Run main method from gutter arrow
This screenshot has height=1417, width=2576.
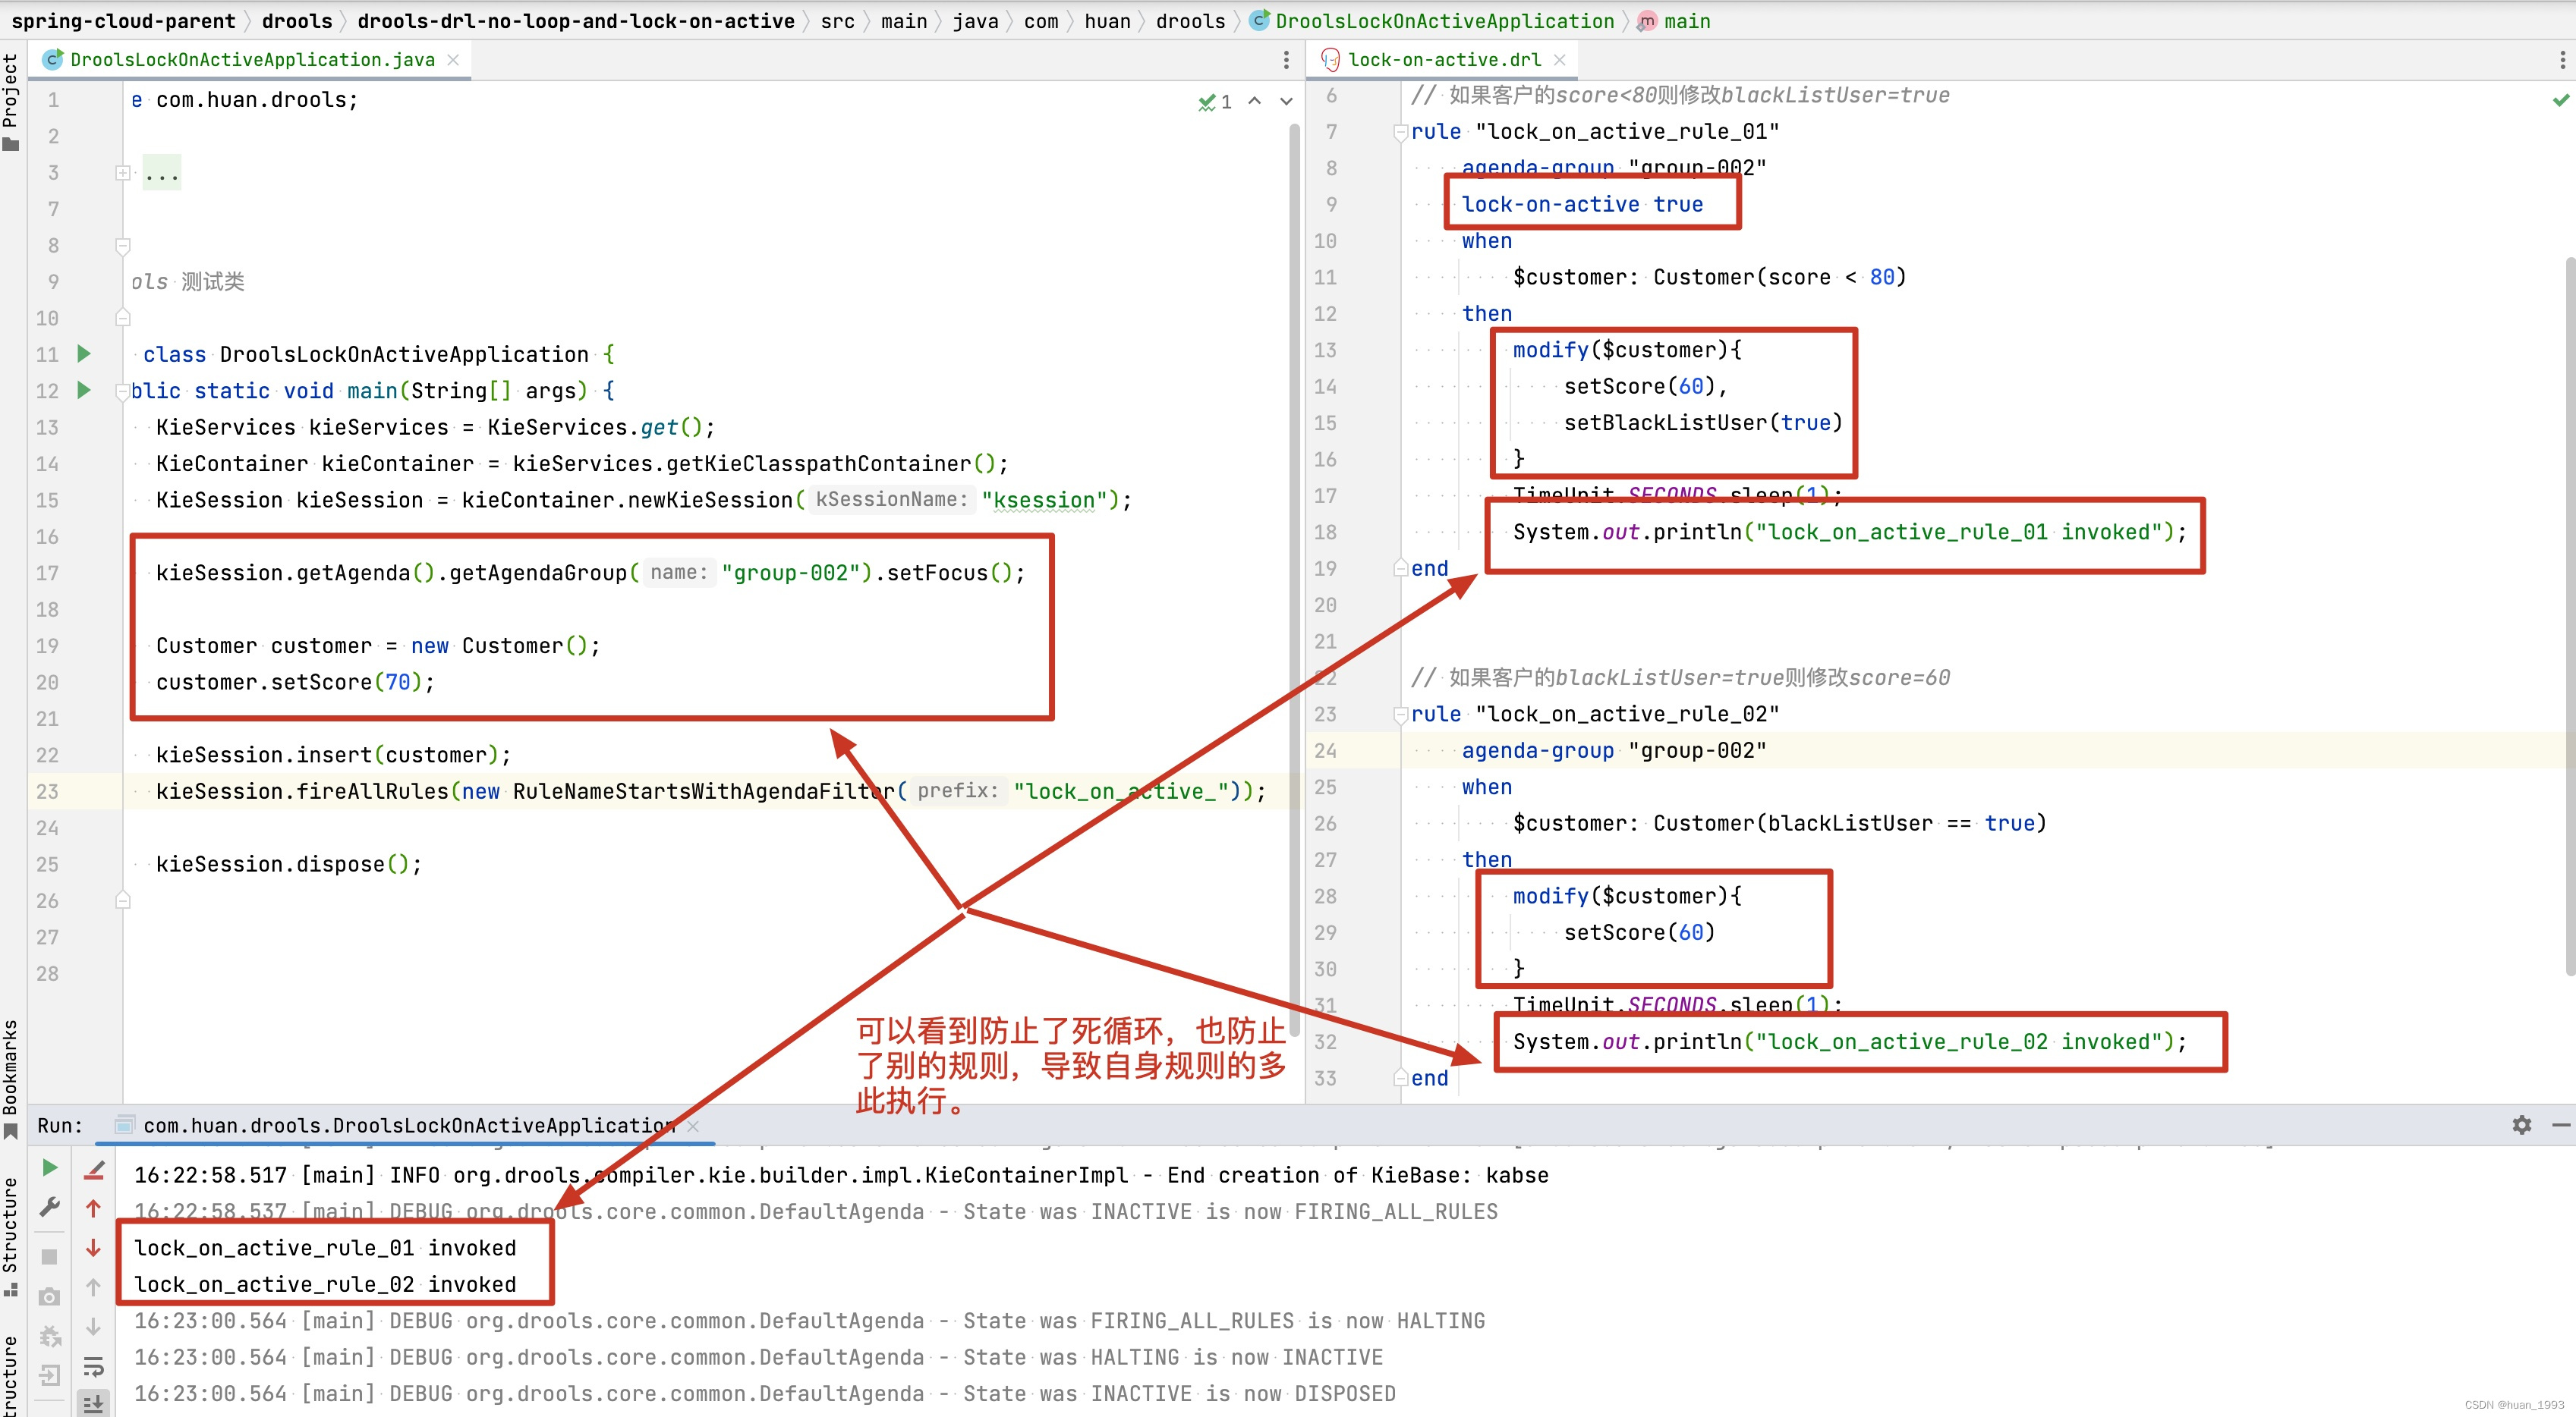[x=84, y=391]
